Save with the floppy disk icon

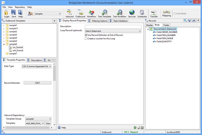[x=14, y=12]
